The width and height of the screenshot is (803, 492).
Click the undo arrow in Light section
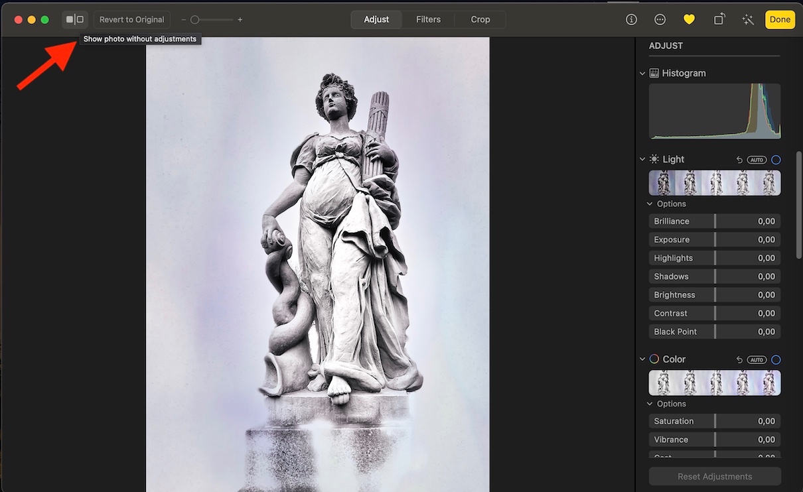pyautogui.click(x=739, y=160)
